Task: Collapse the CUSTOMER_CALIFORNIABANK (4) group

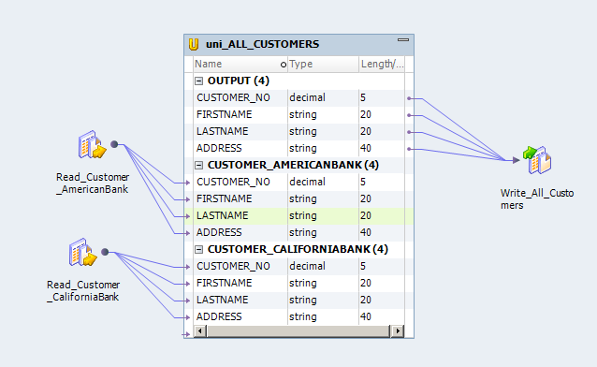Action: point(198,249)
